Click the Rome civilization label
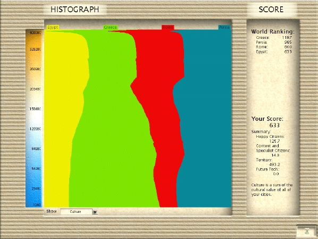This screenshot has height=239, width=318. (168, 27)
